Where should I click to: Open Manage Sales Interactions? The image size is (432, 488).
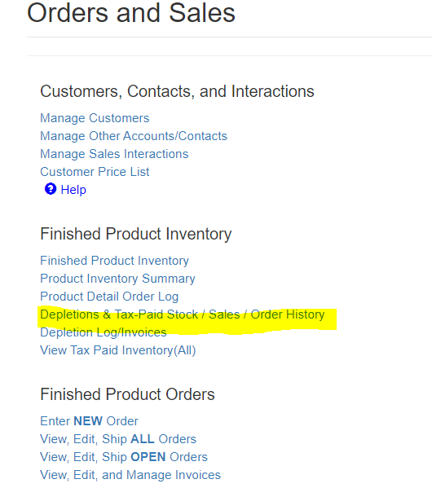[114, 154]
